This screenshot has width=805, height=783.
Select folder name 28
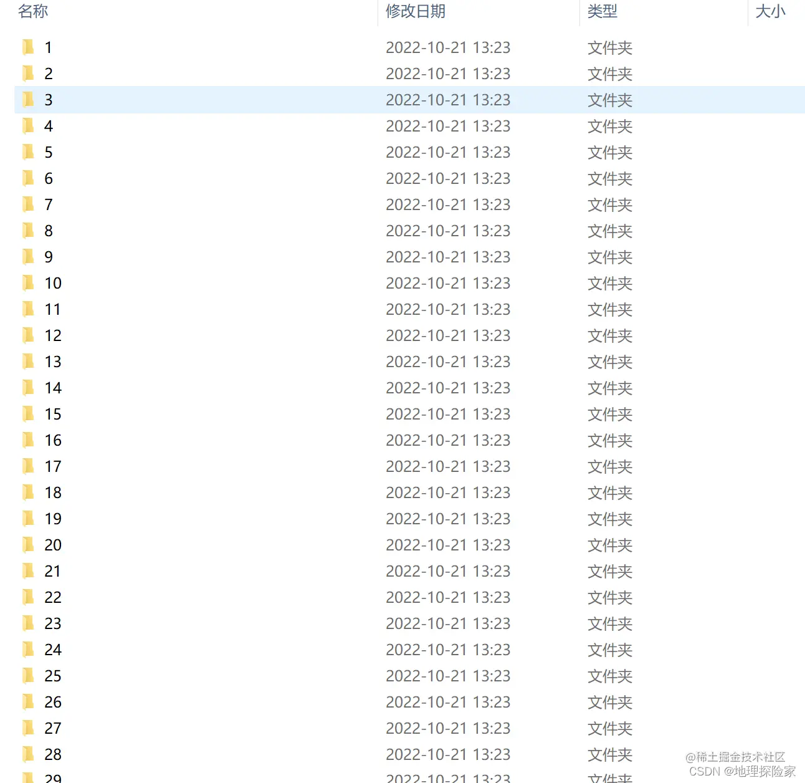click(53, 754)
